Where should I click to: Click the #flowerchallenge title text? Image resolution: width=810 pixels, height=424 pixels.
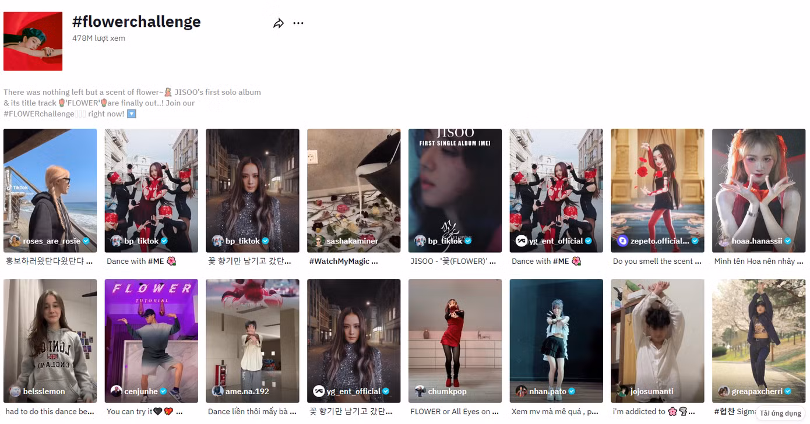tap(136, 22)
